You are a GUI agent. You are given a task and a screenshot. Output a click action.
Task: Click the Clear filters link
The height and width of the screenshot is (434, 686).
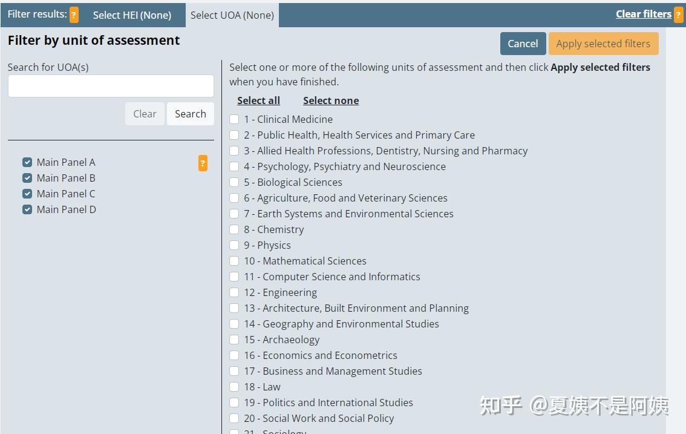pos(644,14)
